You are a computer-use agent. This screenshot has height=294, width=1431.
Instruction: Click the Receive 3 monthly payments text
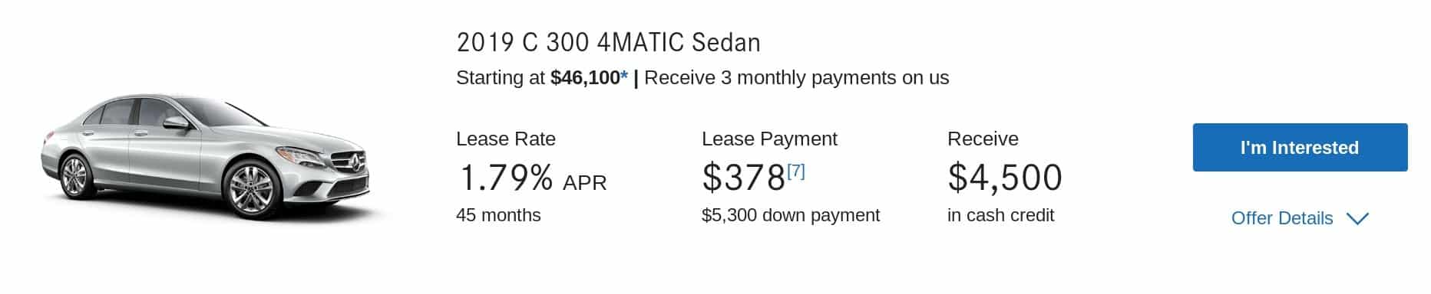(796, 78)
